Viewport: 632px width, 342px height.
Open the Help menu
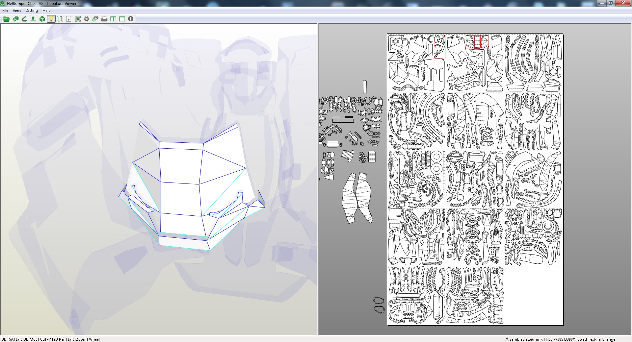[x=46, y=11]
